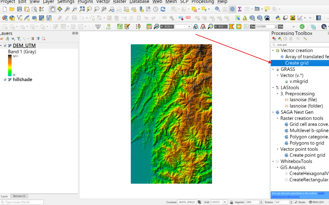The image size is (329, 205).
Task: Open the Identify Features tool
Action: pos(218,9)
